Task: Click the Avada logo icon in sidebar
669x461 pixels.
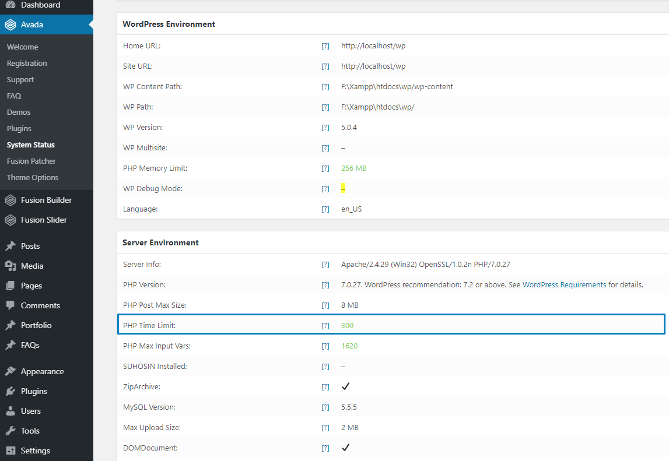Action: pyautogui.click(x=10, y=25)
